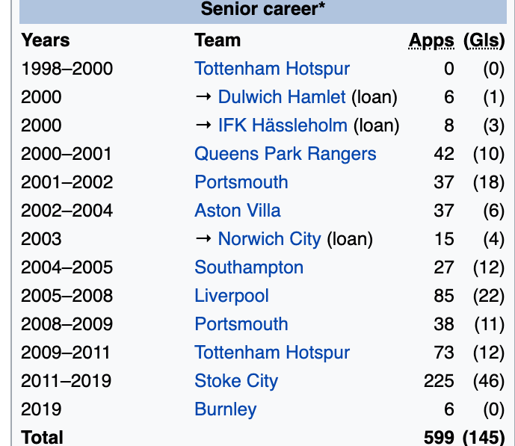Click the Liverpool team link
The height and width of the screenshot is (446, 515).
point(231,296)
